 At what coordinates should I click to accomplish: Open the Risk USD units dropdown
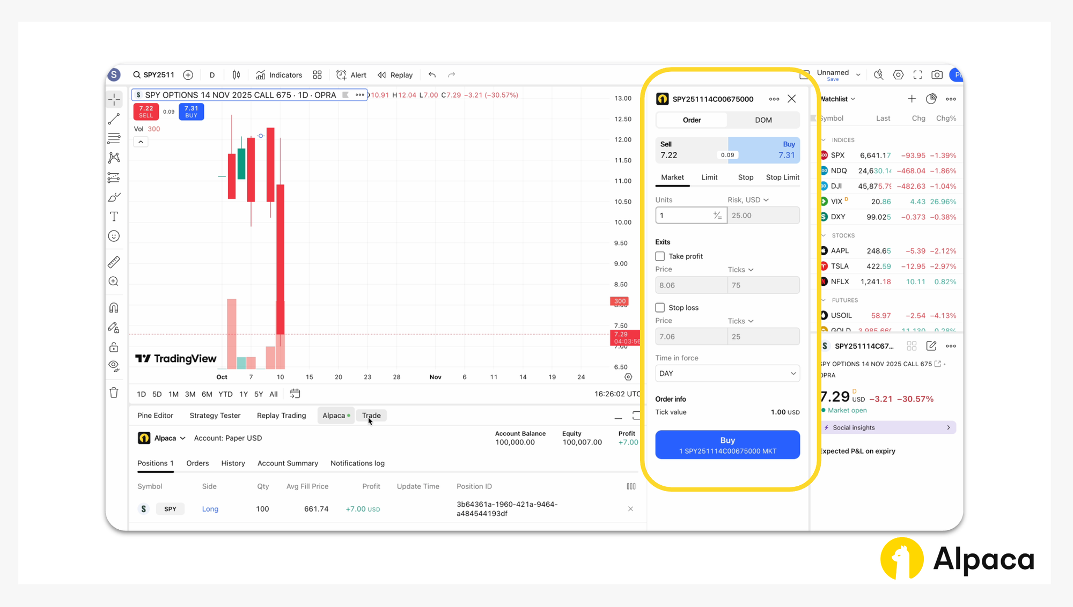pos(748,199)
